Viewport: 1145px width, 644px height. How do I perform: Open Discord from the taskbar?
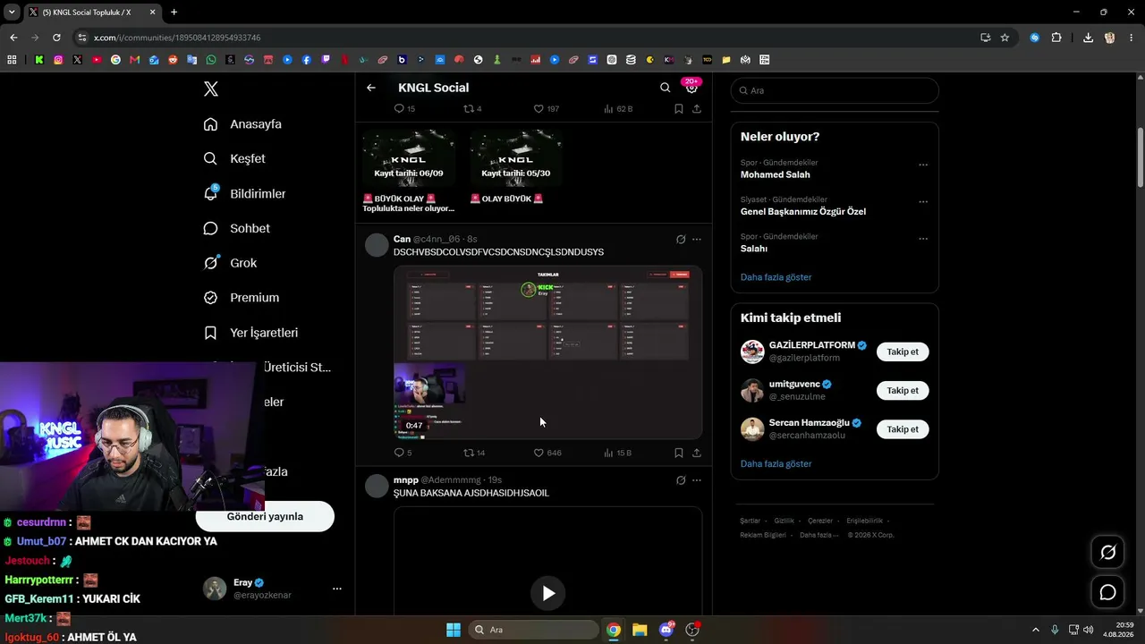[x=666, y=630]
